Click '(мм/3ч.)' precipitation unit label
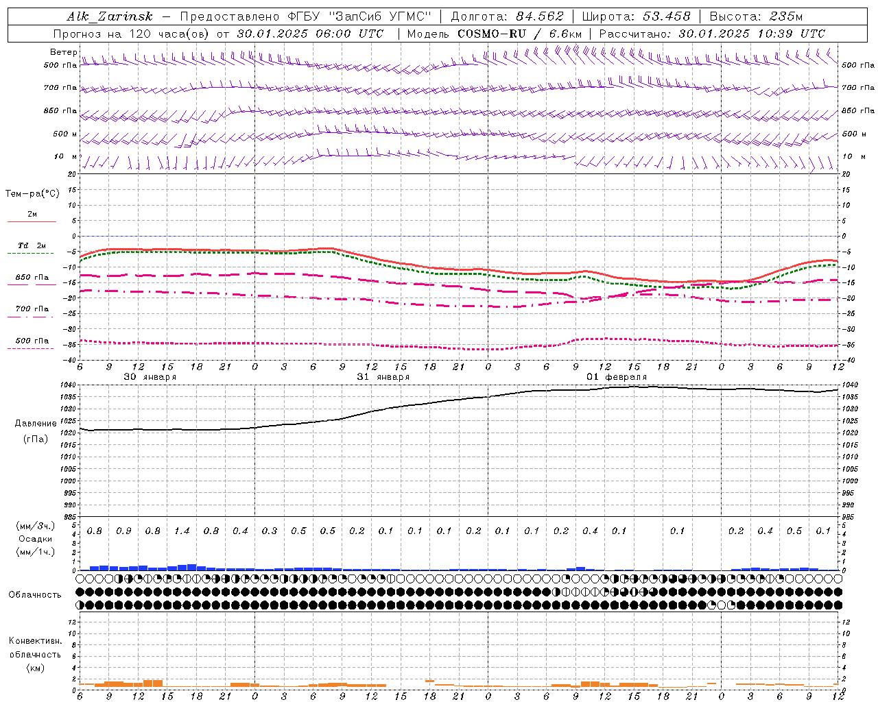 point(36,526)
